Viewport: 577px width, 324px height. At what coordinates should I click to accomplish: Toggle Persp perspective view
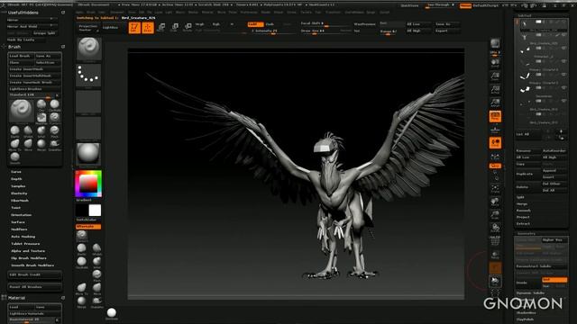click(495, 116)
